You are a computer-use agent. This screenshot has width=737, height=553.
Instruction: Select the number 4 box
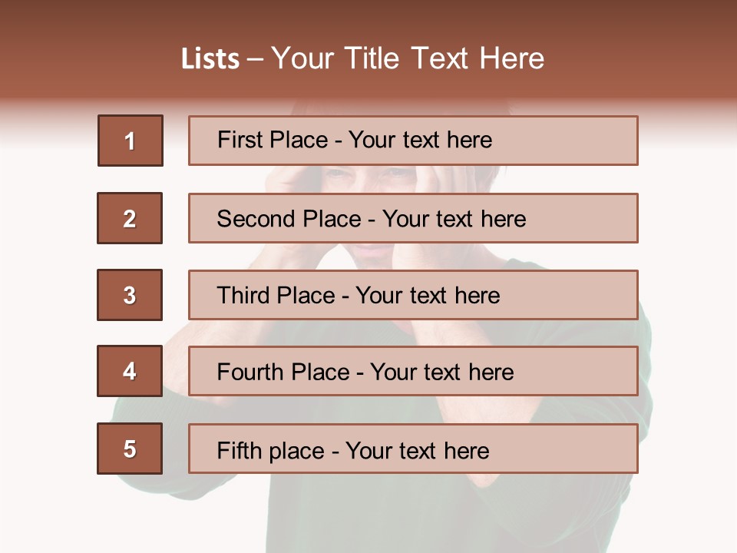click(130, 371)
